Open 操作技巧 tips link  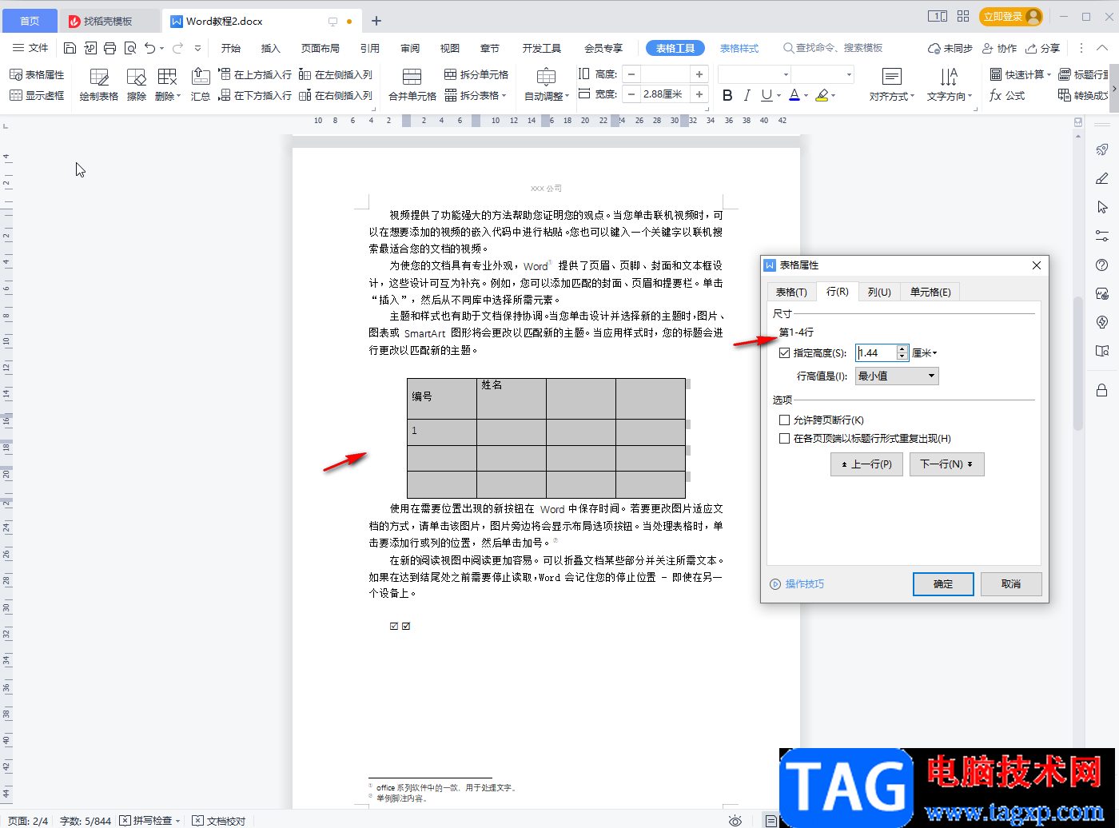(x=797, y=584)
